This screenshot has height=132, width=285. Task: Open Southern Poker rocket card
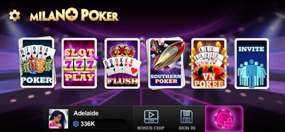click(165, 63)
